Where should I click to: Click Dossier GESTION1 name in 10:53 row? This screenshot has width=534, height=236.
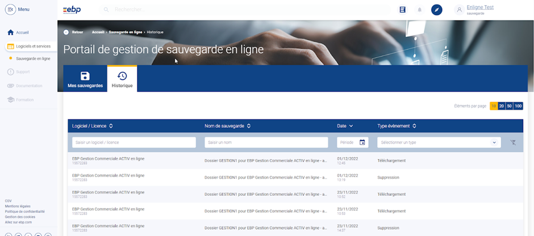(266, 211)
